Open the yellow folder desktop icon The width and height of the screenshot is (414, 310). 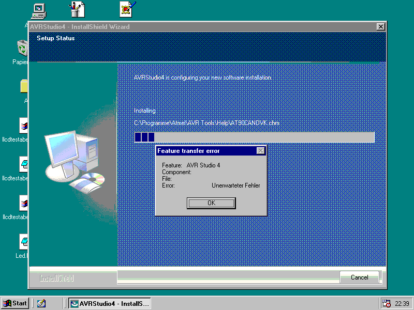(x=24, y=86)
